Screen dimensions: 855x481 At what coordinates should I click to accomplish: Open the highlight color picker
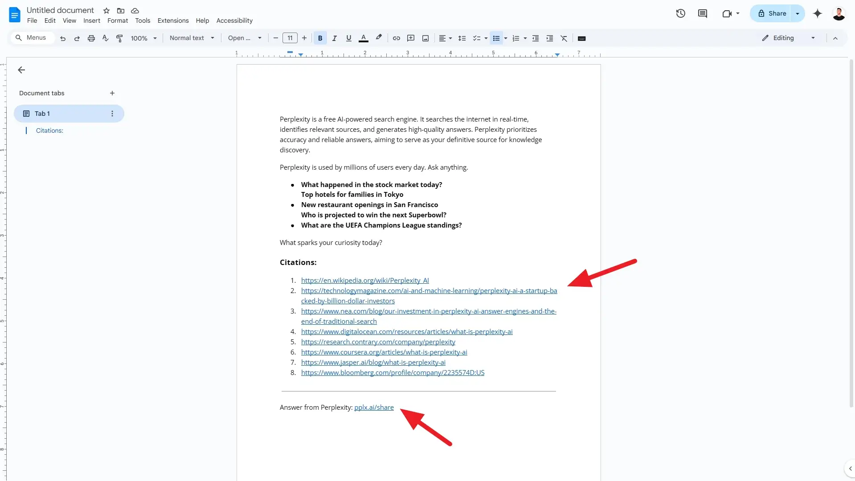tap(379, 38)
